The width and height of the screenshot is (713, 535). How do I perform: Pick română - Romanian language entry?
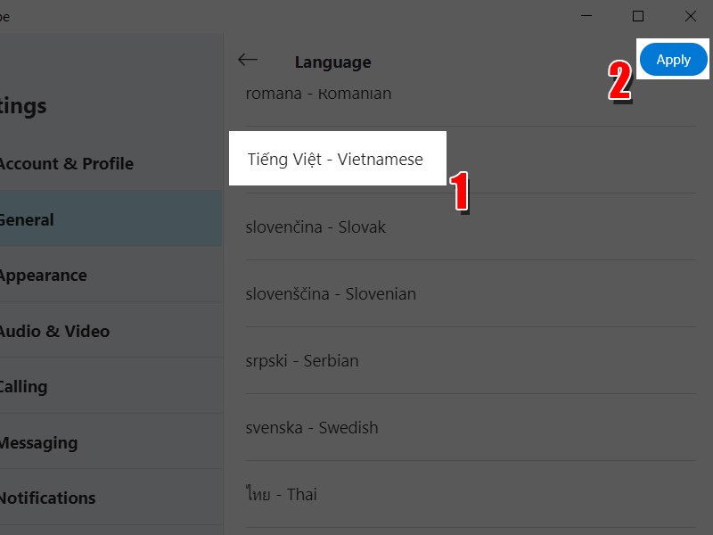coord(318,94)
